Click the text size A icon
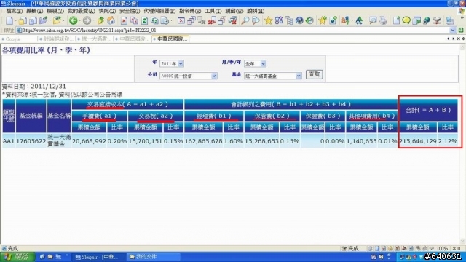The image size is (466, 262). [359, 20]
